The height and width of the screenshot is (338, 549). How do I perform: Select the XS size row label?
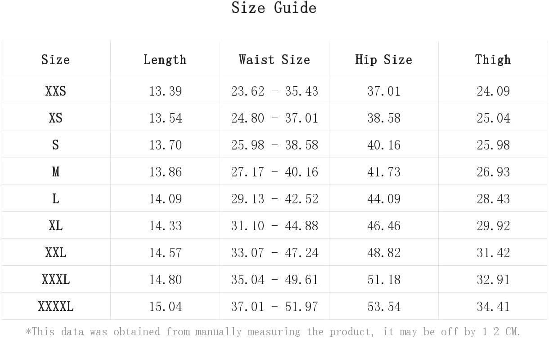click(55, 118)
